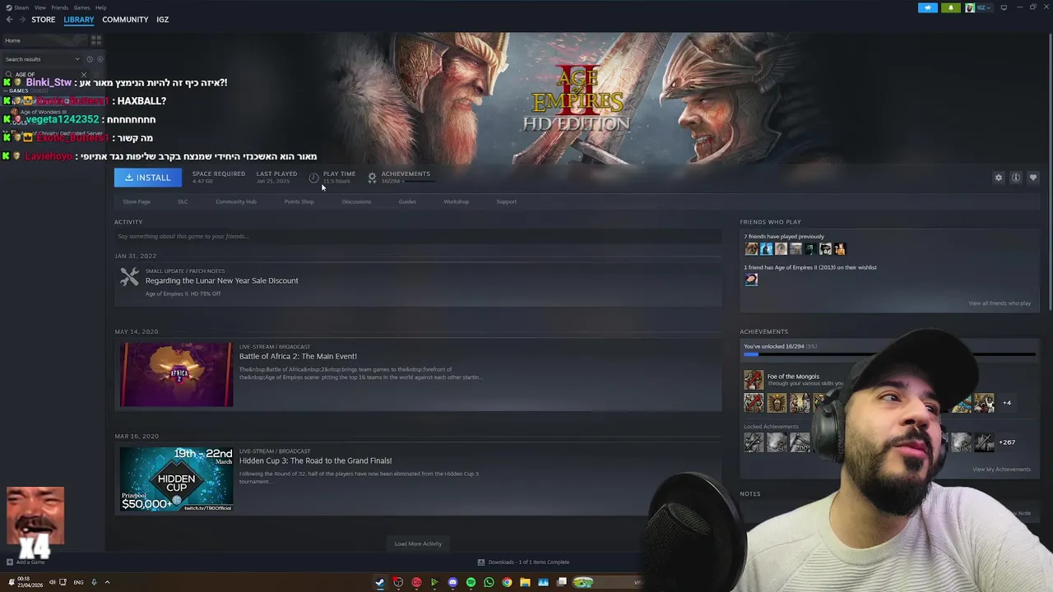
Task: Open the Points Shop link
Action: tap(299, 201)
